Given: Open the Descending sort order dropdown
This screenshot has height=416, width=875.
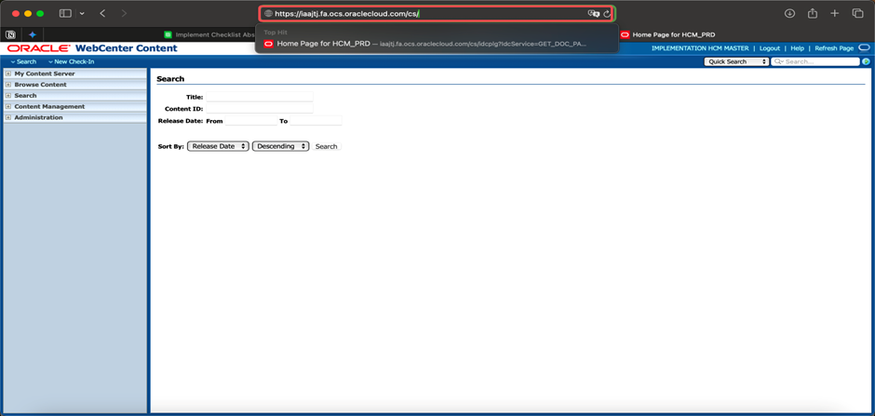Looking at the screenshot, I should pyautogui.click(x=280, y=146).
